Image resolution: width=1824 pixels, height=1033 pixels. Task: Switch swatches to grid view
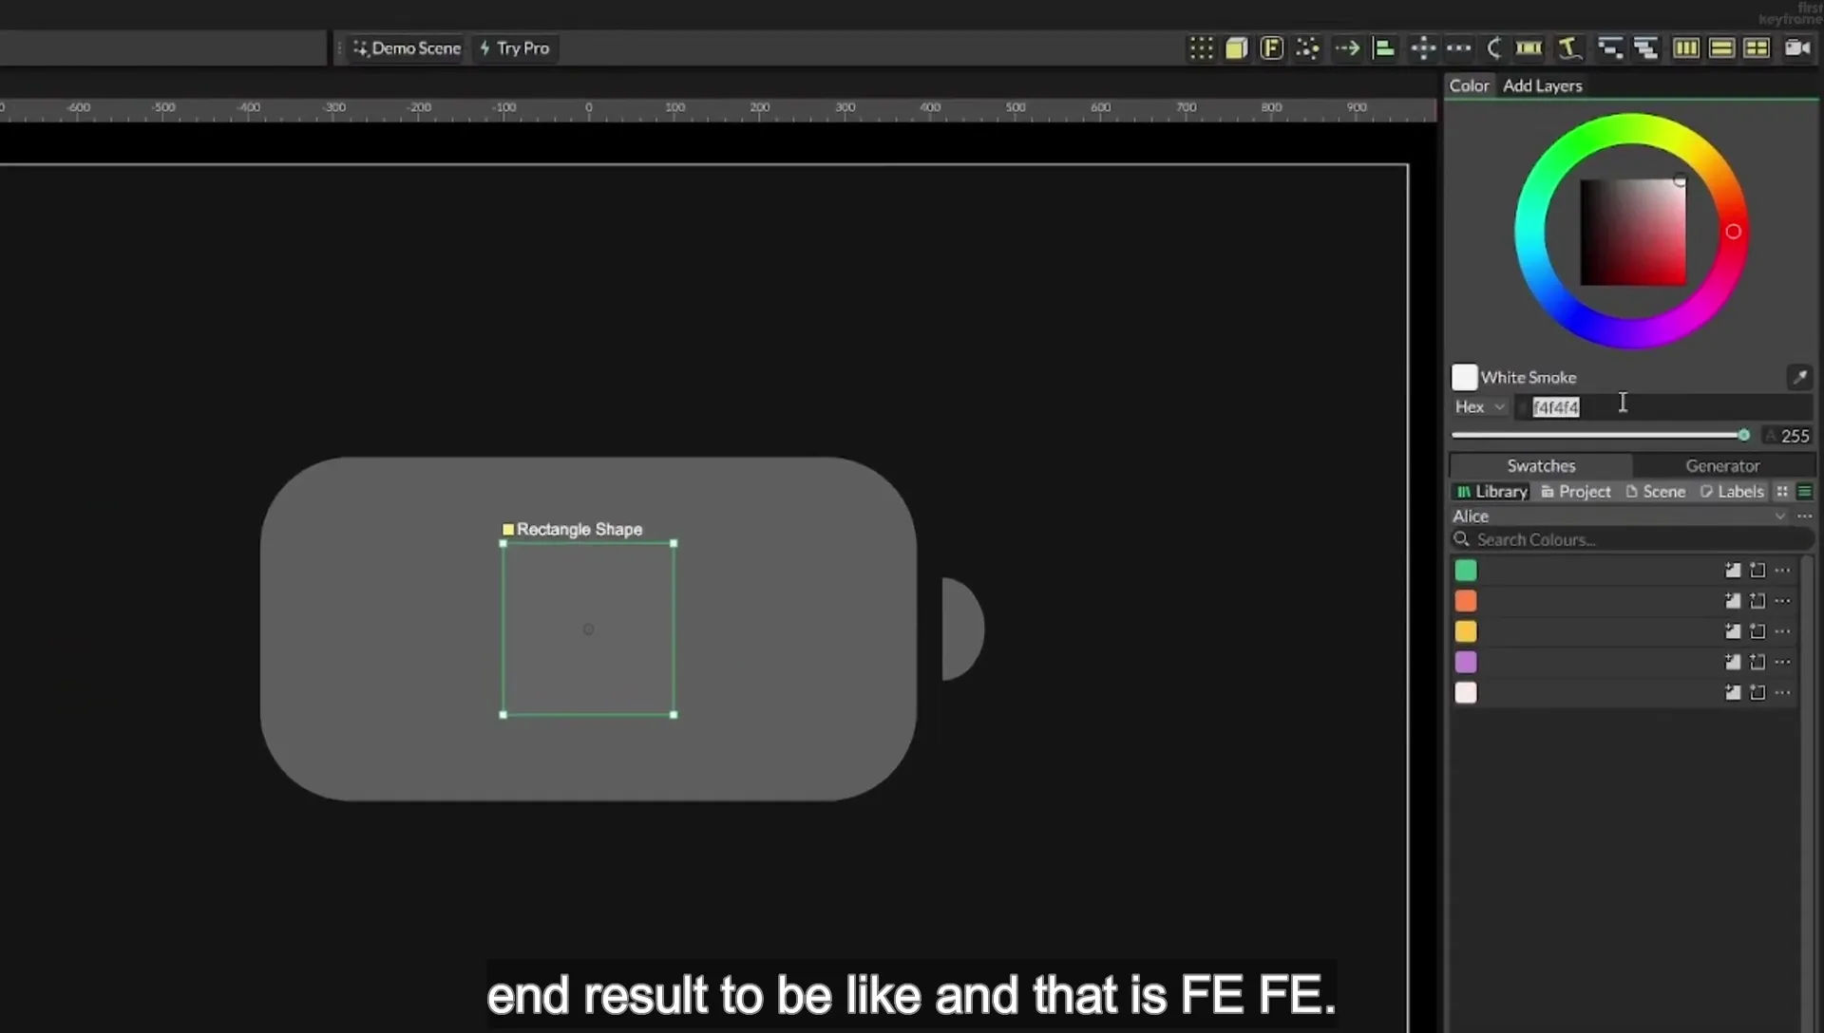1782,491
